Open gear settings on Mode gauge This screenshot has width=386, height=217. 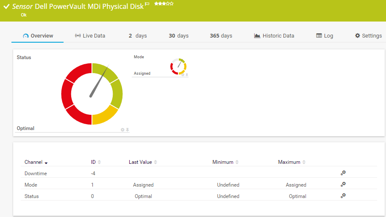tap(183, 75)
